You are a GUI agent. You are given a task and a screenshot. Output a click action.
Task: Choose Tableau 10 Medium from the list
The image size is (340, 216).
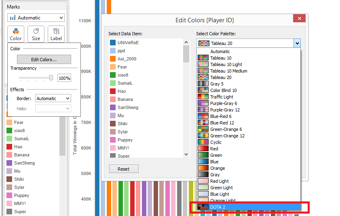coord(228,71)
